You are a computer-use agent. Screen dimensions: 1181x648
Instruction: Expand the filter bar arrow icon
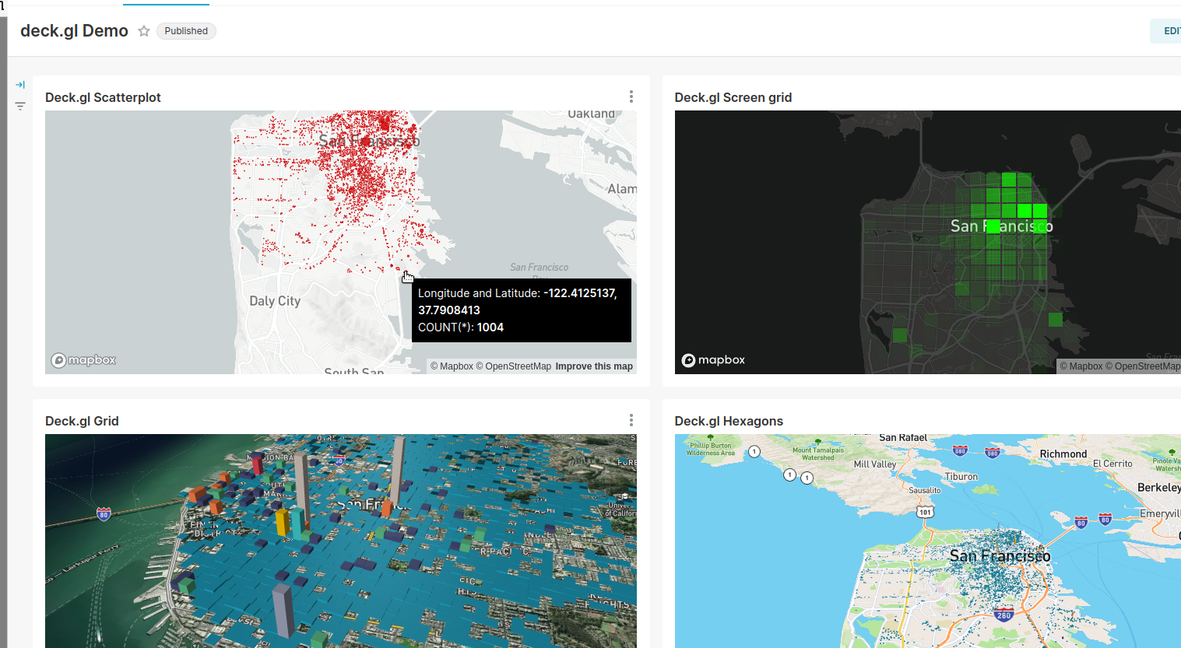coord(20,85)
